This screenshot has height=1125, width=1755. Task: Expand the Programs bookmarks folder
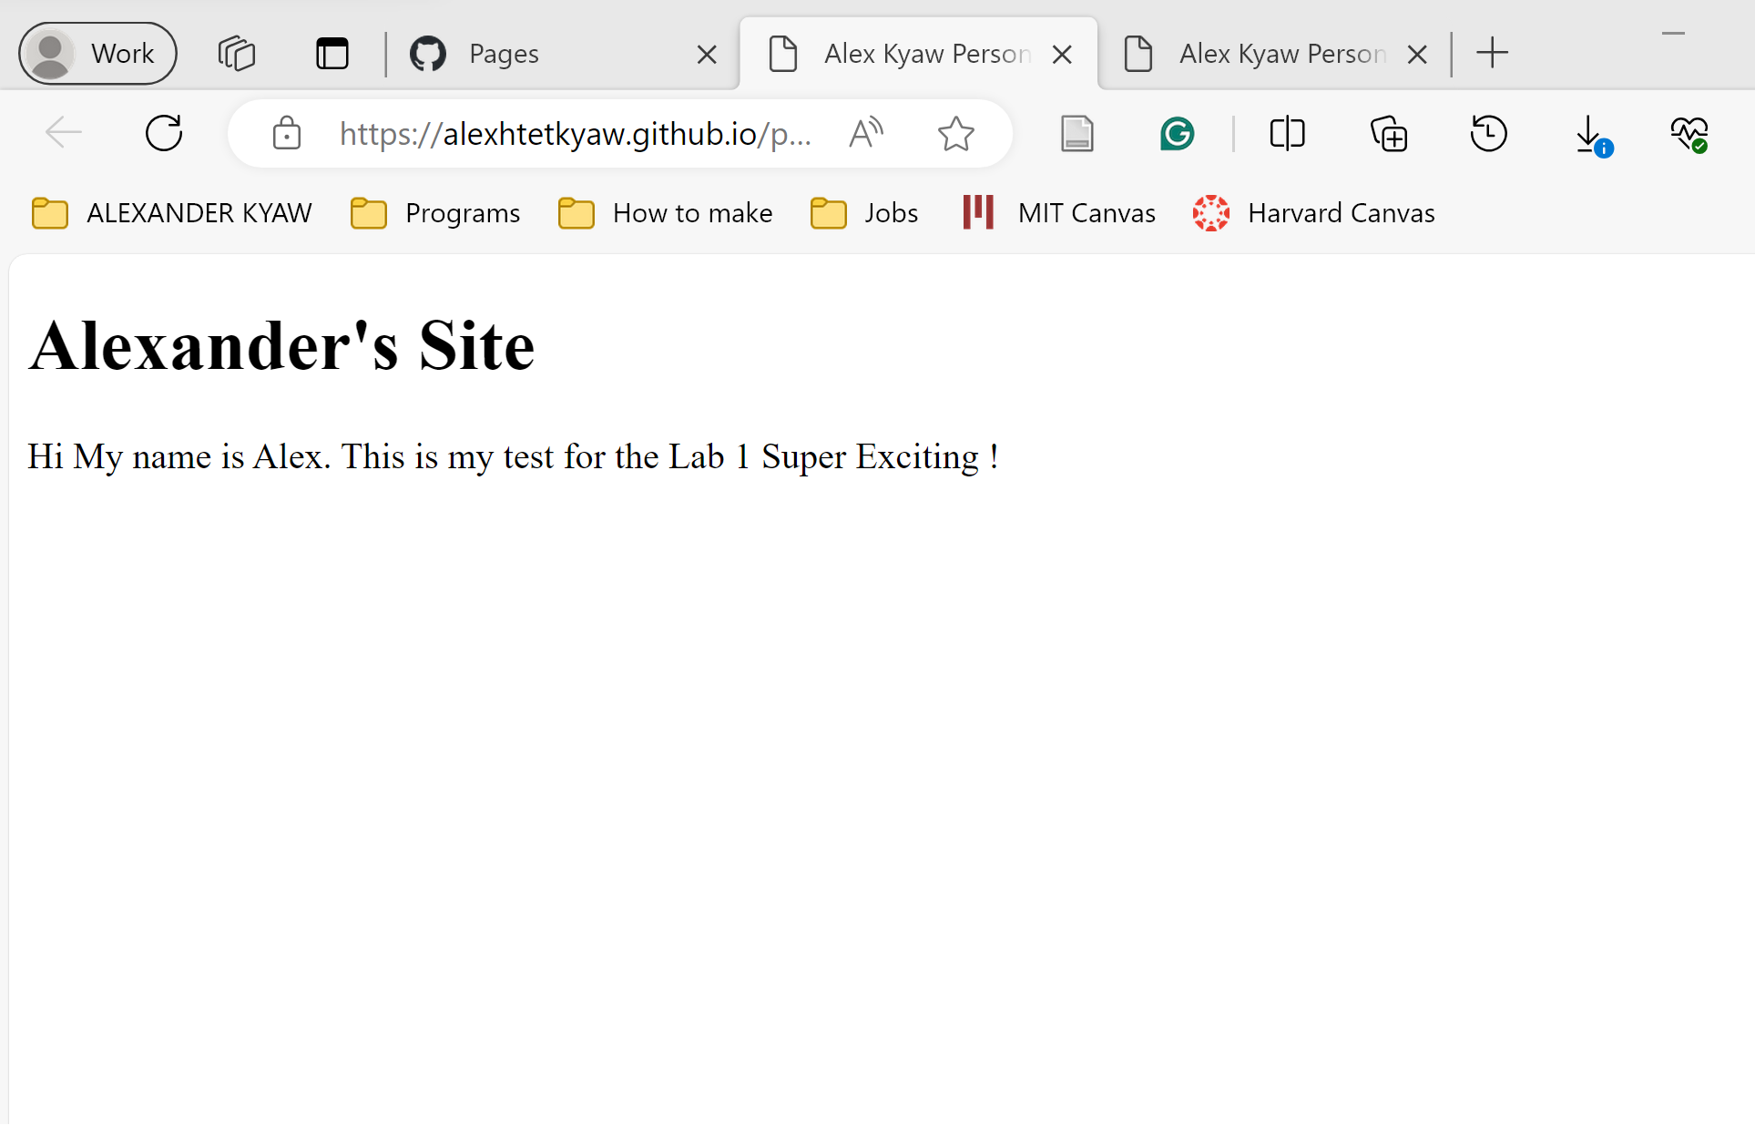point(435,213)
